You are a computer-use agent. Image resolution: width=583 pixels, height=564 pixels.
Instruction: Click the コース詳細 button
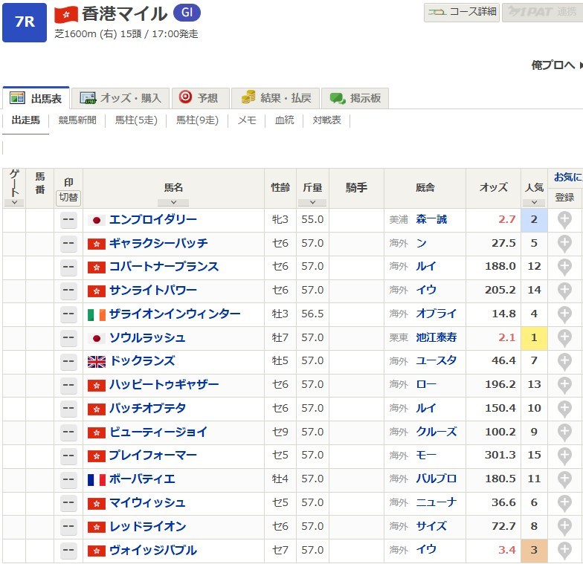462,12
